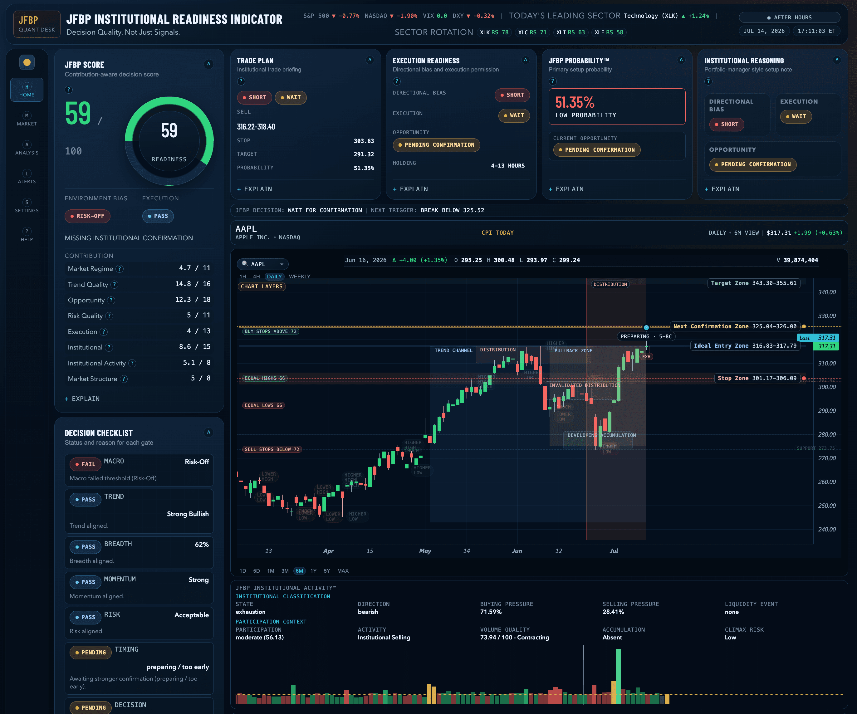Click the XLI RS 63 sector chip
The image size is (857, 714).
coord(571,32)
